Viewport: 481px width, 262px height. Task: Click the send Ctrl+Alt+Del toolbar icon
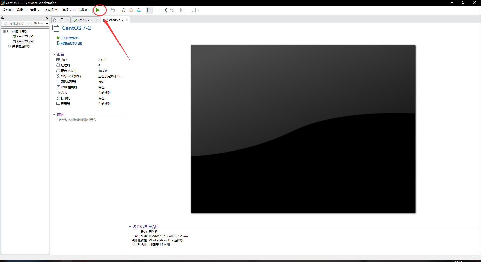coord(113,10)
